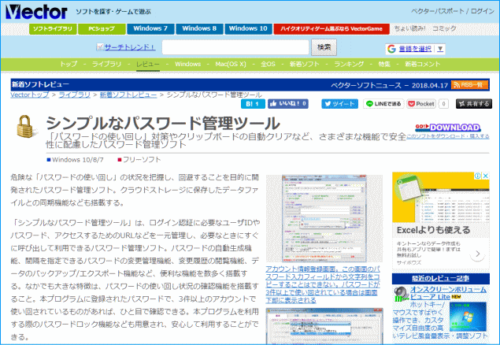Click the ログイン link
Image resolution: width=500 pixels, height=345 pixels.
coord(483,11)
